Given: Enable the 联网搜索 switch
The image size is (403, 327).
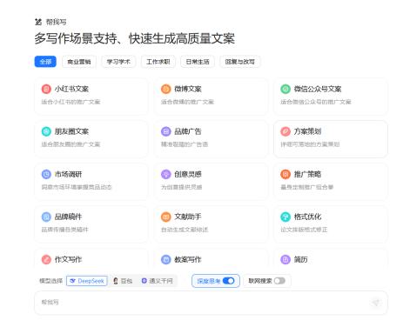Looking at the screenshot, I should tap(279, 281).
